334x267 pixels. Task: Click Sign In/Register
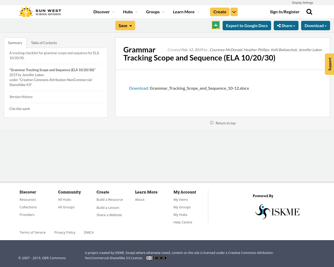(x=284, y=11)
